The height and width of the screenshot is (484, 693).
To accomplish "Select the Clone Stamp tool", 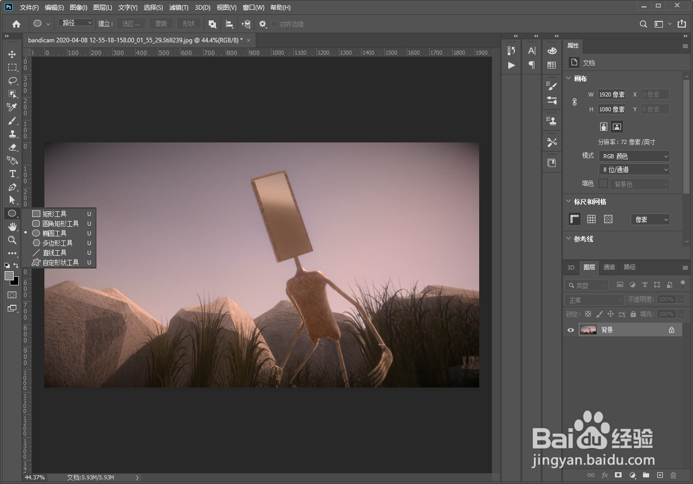I will pyautogui.click(x=12, y=134).
